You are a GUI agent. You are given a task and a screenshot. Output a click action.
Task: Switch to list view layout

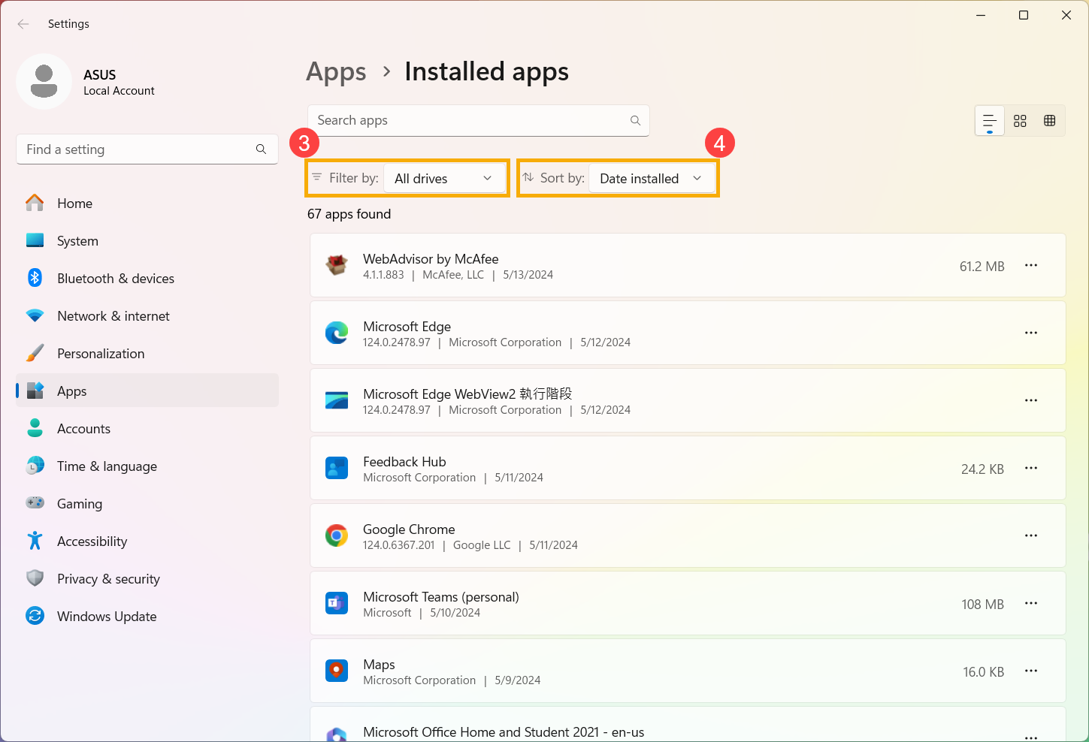[990, 121]
